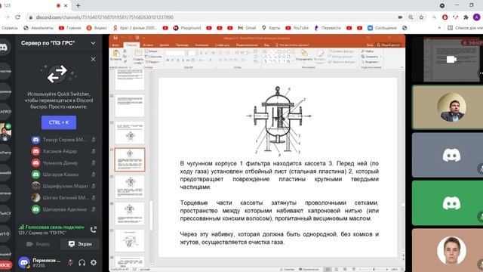
Task: Click Заметки in the PowerPoint status bar
Action: click(288, 269)
